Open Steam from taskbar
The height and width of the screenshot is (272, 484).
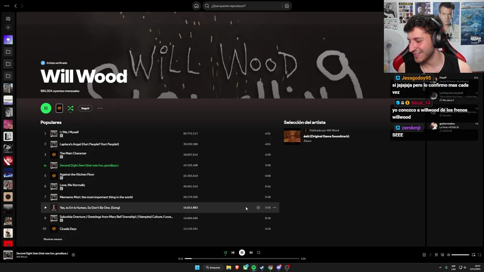[262, 267]
